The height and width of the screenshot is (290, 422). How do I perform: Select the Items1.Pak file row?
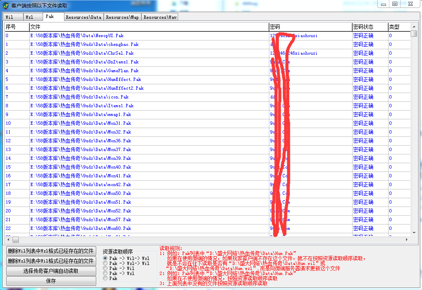[207, 106]
